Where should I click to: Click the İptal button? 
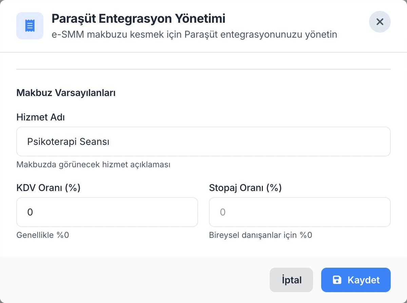pos(291,280)
